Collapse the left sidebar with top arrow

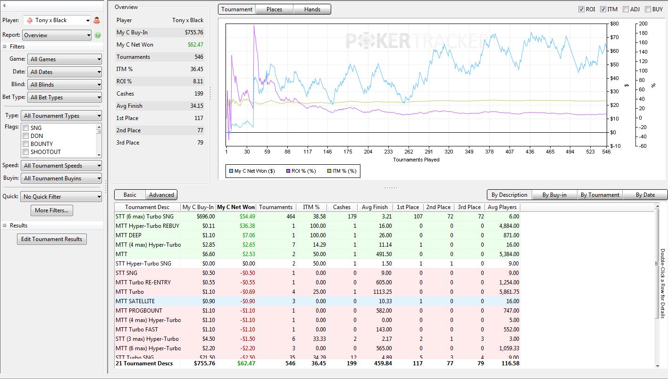pyautogui.click(x=4, y=5)
